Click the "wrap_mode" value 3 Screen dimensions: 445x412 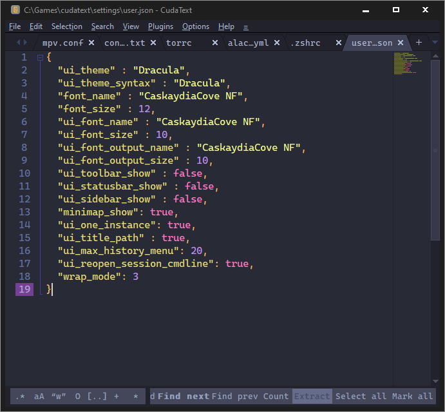136,277
